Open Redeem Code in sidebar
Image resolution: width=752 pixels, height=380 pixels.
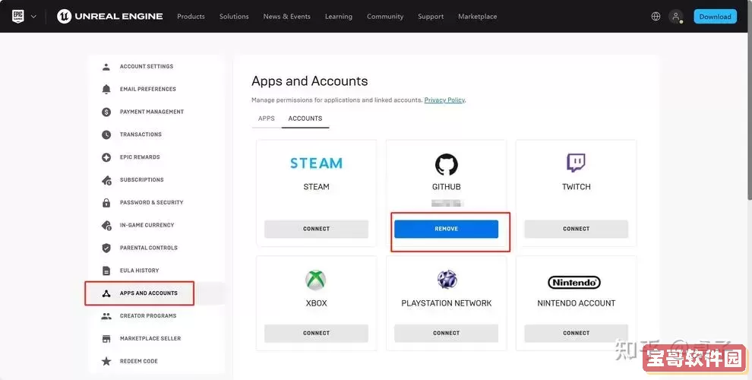pyautogui.click(x=138, y=361)
